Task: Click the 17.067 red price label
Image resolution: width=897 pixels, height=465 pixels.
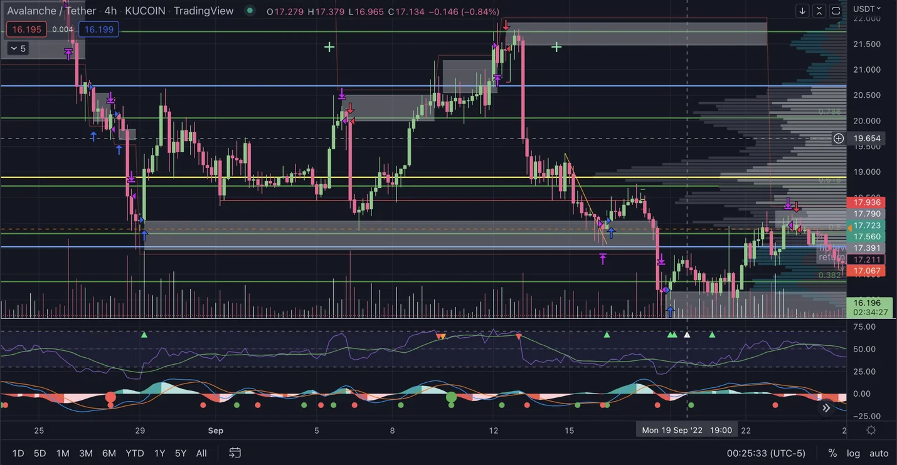Action: (867, 271)
